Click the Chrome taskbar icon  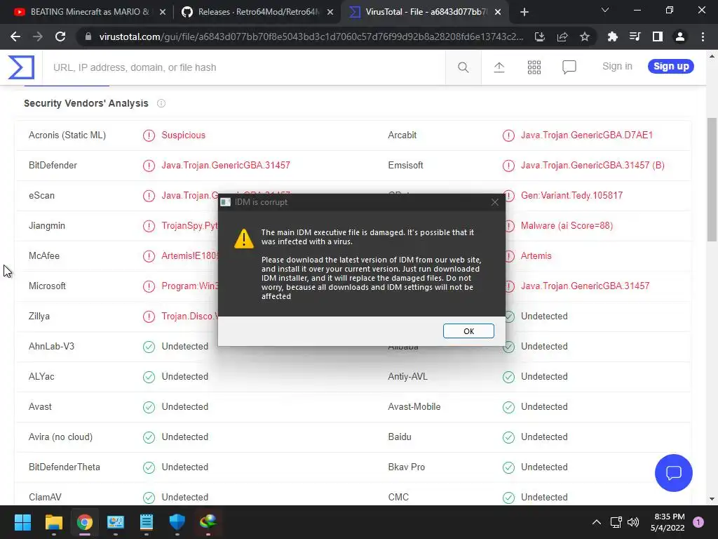[x=84, y=522]
